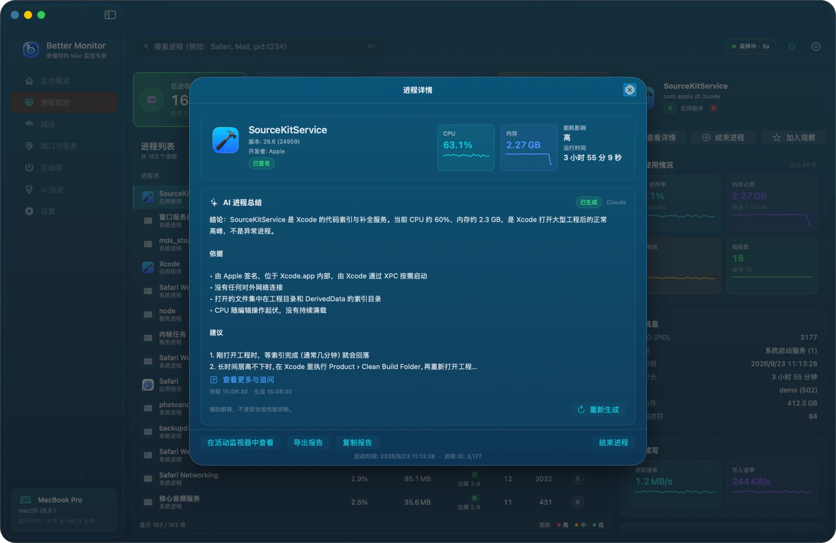Click the 端口与服务 shield icon
The image size is (836, 543).
point(29,146)
